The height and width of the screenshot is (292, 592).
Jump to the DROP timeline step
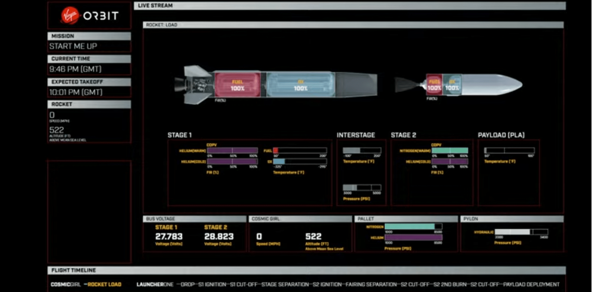[x=187, y=284]
